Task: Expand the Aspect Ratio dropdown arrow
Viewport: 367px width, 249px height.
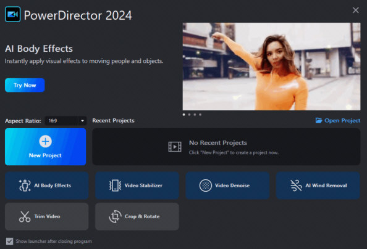Action: 82,121
